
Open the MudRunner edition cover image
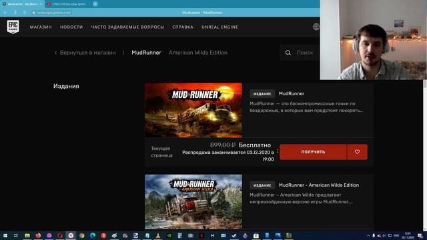click(x=193, y=110)
